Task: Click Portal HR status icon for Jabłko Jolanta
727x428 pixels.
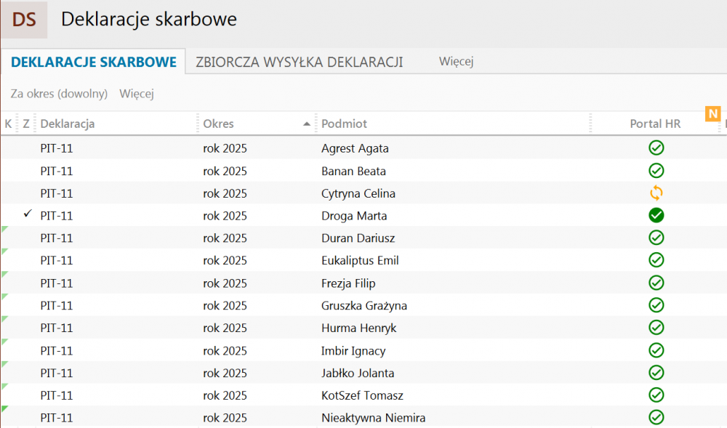Action: coord(656,373)
